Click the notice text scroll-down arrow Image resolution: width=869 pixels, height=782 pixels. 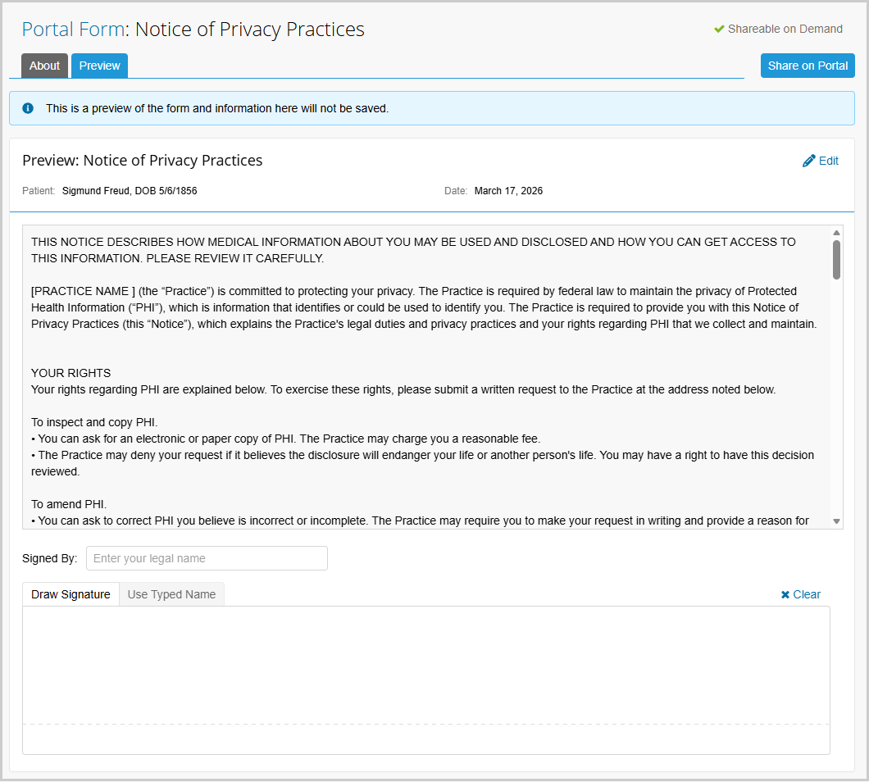[x=836, y=521]
